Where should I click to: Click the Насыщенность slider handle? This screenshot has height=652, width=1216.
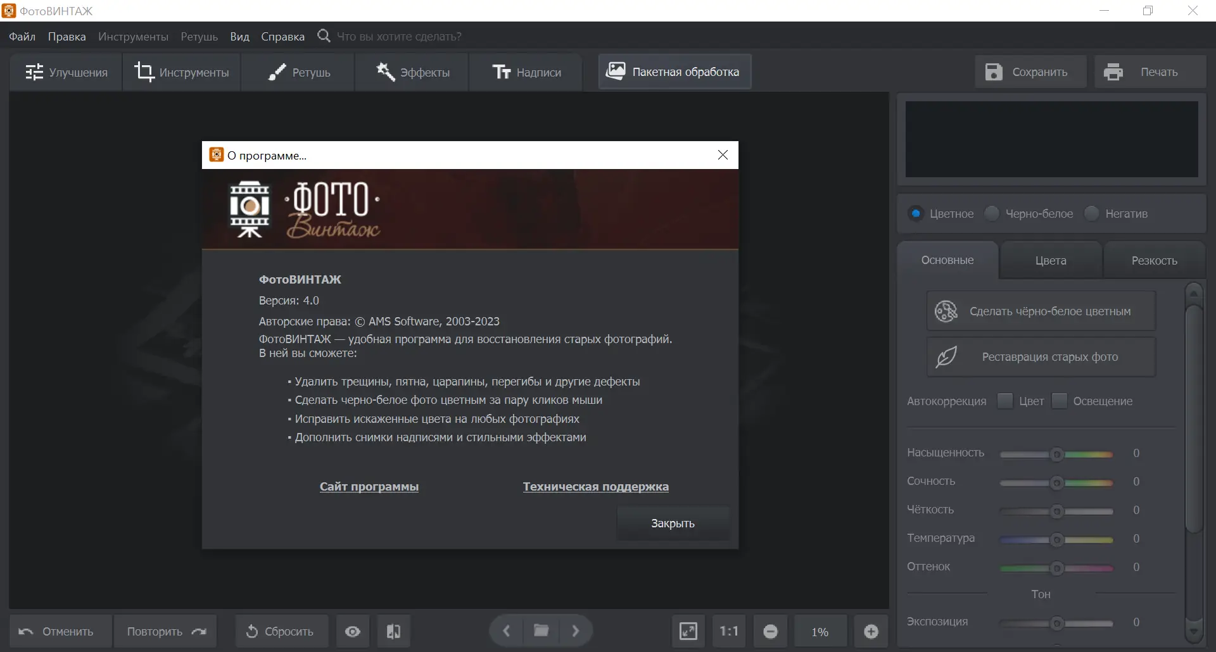click(x=1056, y=454)
